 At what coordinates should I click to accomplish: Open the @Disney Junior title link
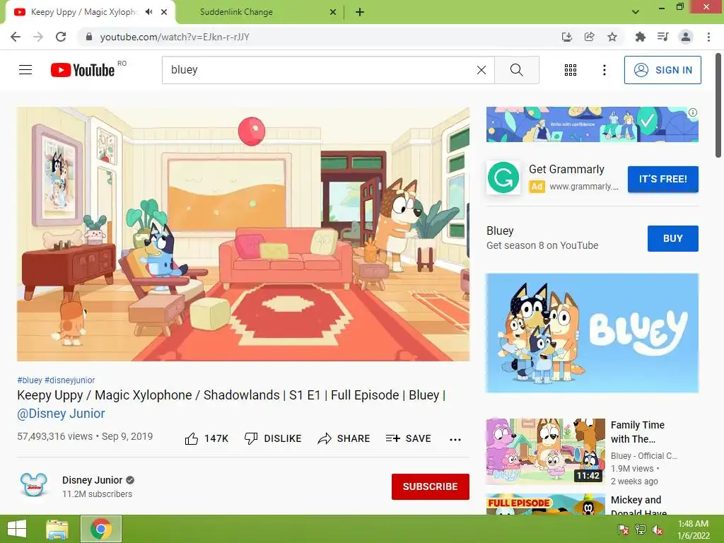61,413
